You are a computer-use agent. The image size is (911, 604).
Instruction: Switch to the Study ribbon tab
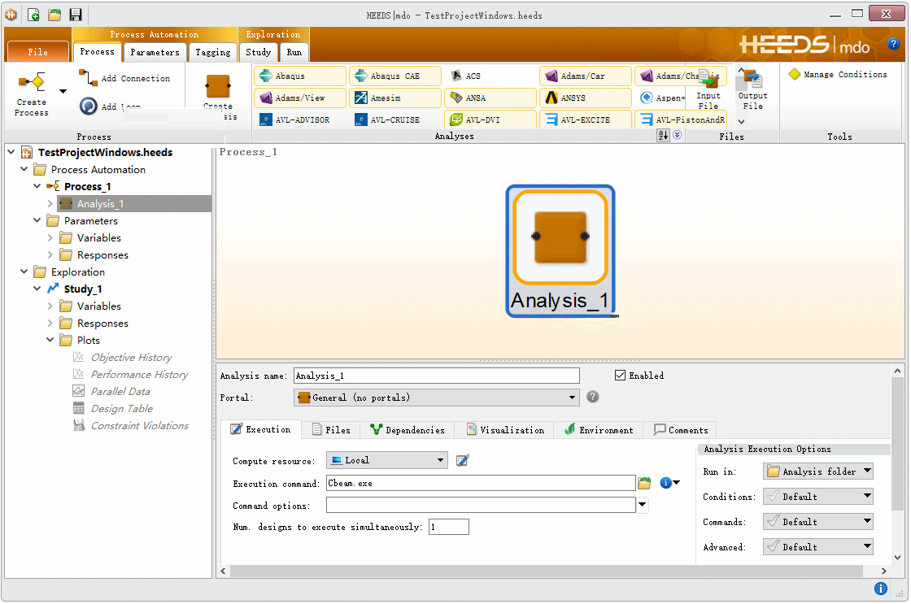click(x=259, y=52)
